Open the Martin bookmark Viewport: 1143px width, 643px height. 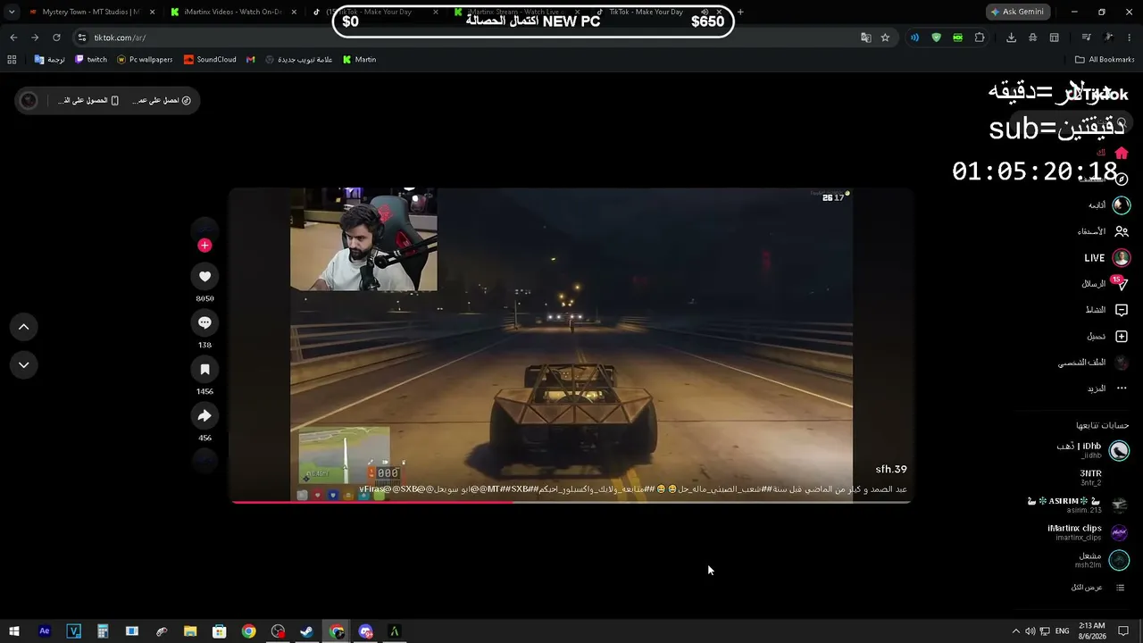360,60
